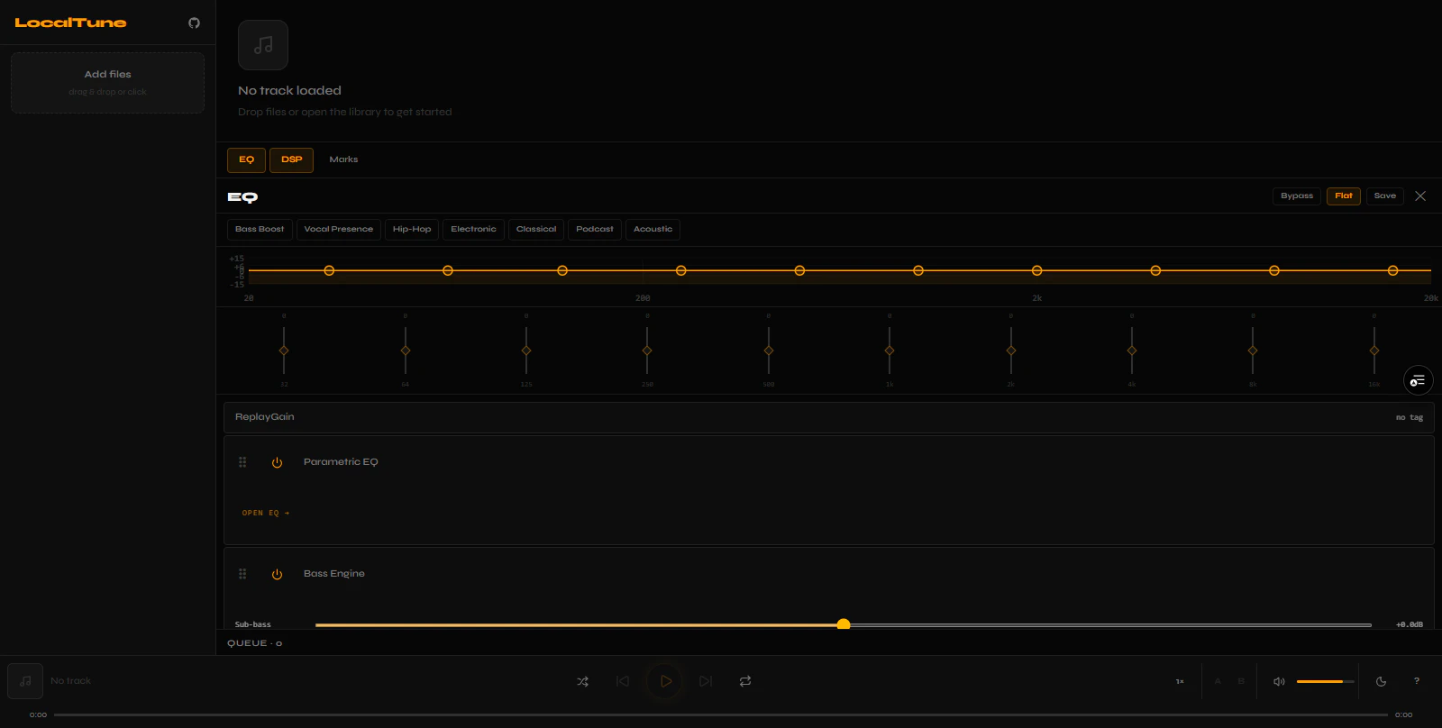
Task: Click the last EQ curve node
Action: pyautogui.click(x=1393, y=270)
